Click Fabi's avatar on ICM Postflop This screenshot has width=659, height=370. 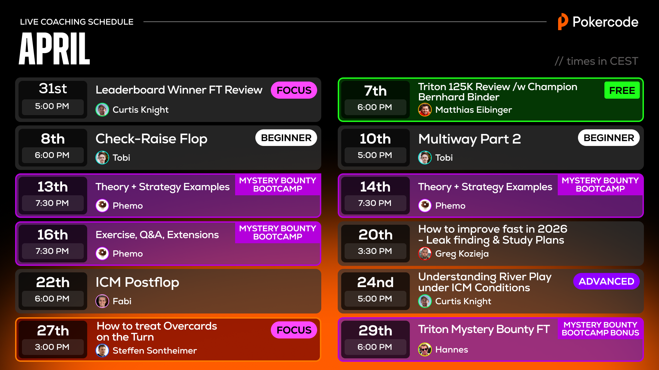[102, 301]
